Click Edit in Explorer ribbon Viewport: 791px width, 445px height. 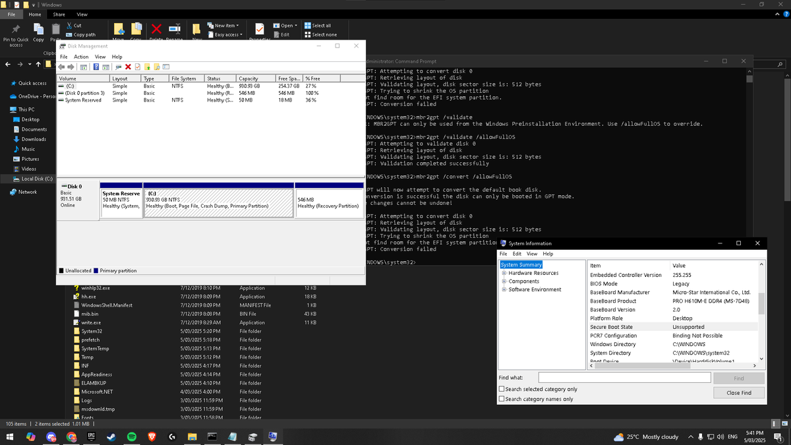pos(280,35)
